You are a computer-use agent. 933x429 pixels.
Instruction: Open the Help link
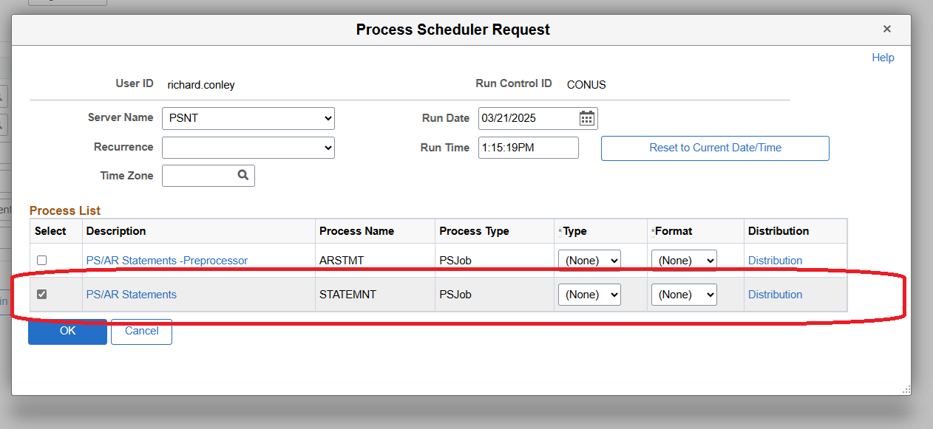point(883,58)
